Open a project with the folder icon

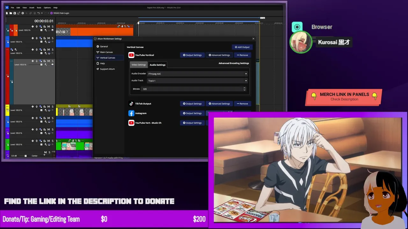coord(11,13)
